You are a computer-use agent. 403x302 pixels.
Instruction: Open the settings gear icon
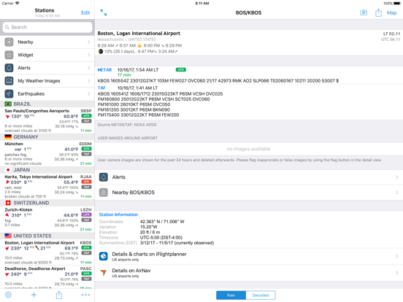tap(8, 295)
